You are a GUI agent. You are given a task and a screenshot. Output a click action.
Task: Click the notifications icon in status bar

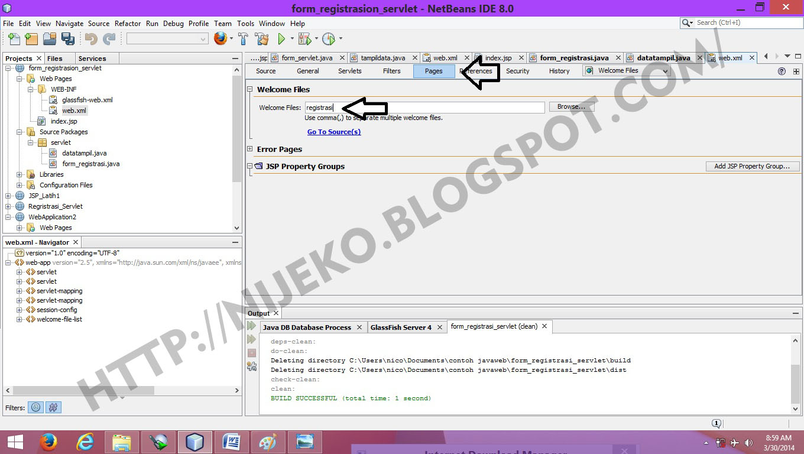pos(716,423)
